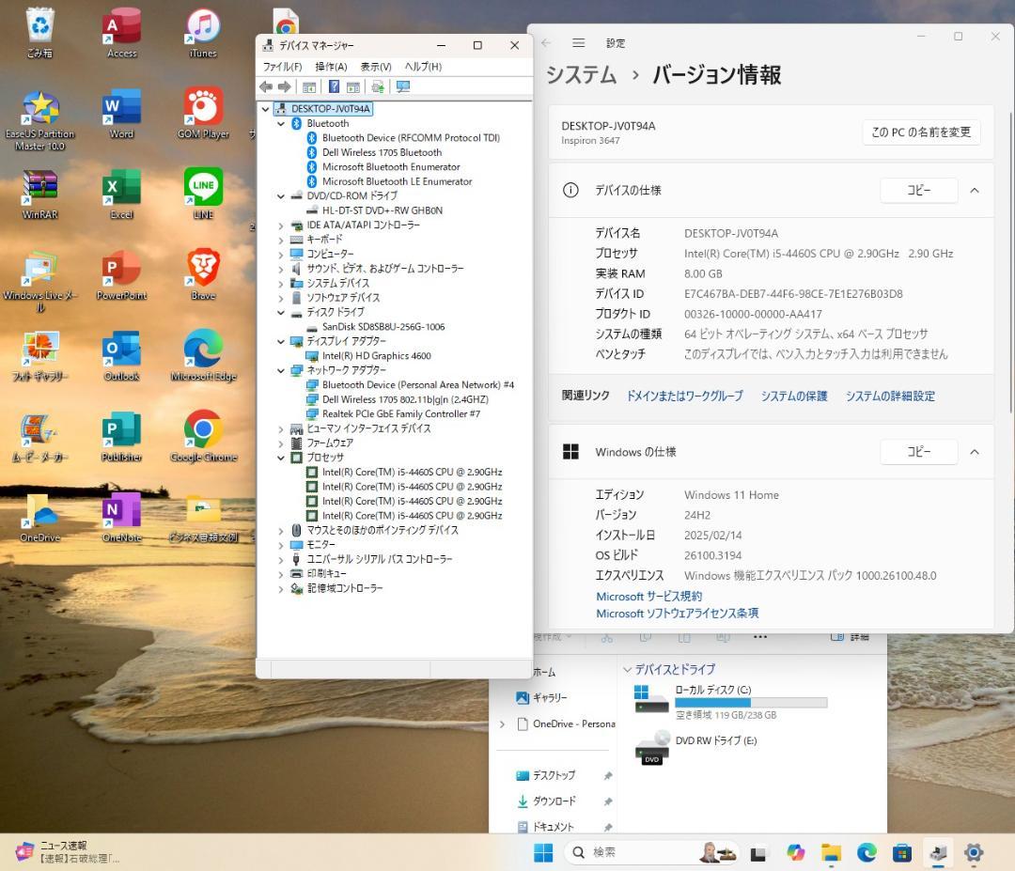The width and height of the screenshot is (1015, 871).
Task: Open the Microsoft サービス規約 link
Action: tap(649, 596)
